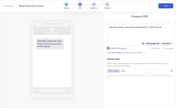Click the Black Friday Early Access title

point(32,6)
